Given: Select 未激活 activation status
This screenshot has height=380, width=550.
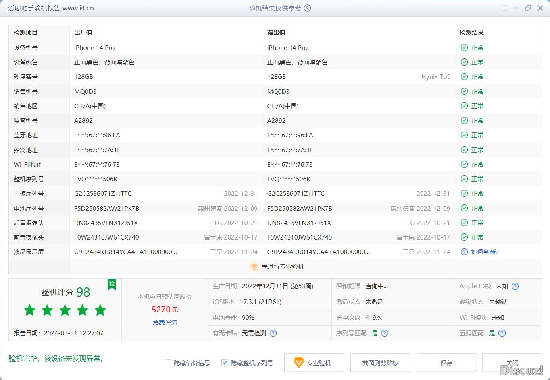Looking at the screenshot, I should (374, 302).
